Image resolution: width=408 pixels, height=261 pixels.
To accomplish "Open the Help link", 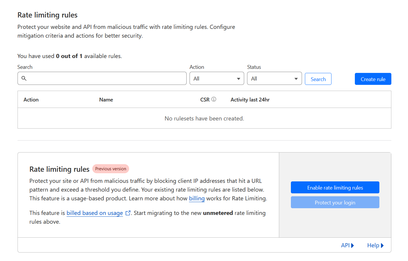I will (373, 245).
